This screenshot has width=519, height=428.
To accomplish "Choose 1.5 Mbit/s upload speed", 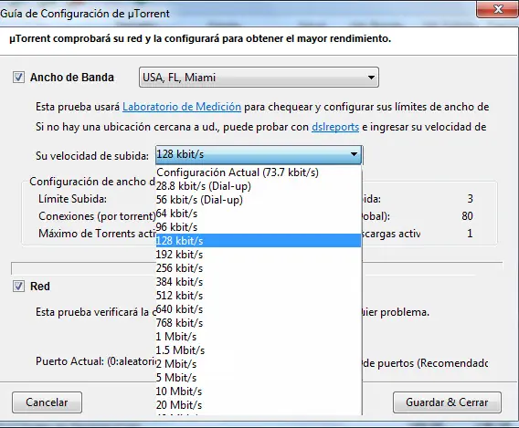I will click(259, 350).
